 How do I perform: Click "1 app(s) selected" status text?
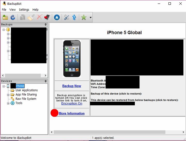(103, 138)
